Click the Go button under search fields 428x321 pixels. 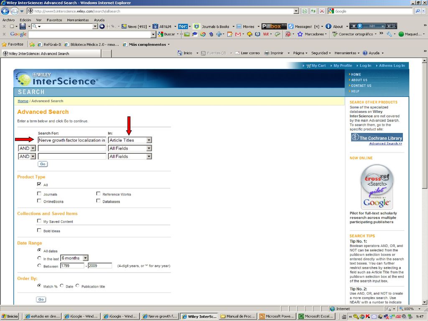pyautogui.click(x=43, y=164)
